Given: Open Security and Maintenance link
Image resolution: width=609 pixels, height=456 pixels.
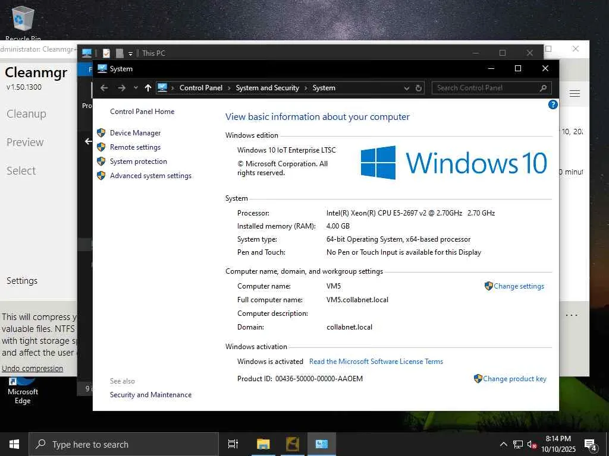Looking at the screenshot, I should pos(150,395).
